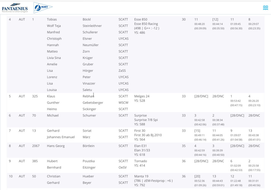Click time 00:25:58
Screen dimensions: 271x190
(253, 166)
